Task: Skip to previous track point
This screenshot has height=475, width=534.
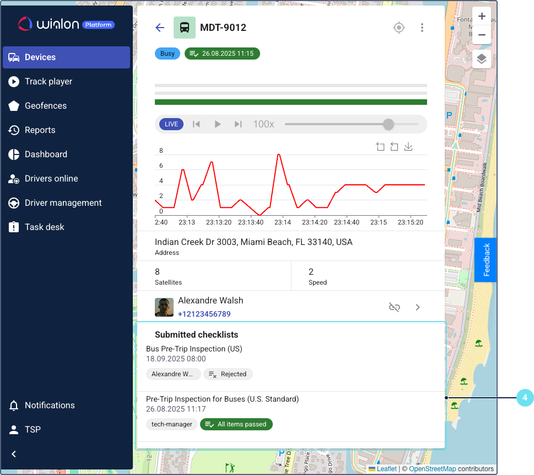Action: coord(196,124)
